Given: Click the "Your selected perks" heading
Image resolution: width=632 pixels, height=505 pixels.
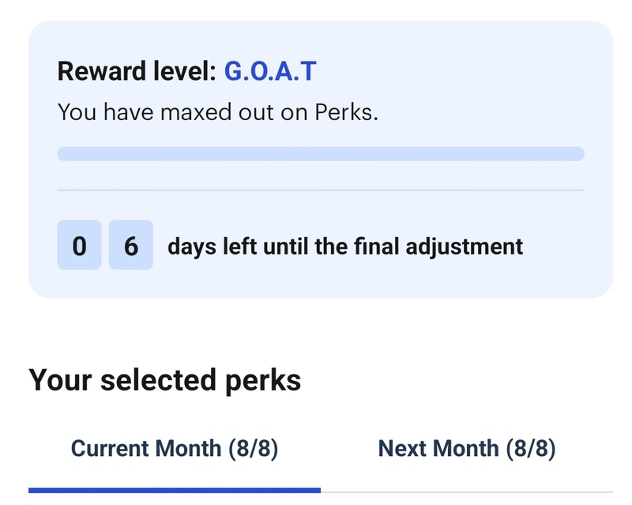Looking at the screenshot, I should [x=165, y=380].
